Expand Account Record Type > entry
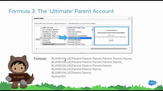This screenshot has width=163, height=91. (x=77, y=44)
